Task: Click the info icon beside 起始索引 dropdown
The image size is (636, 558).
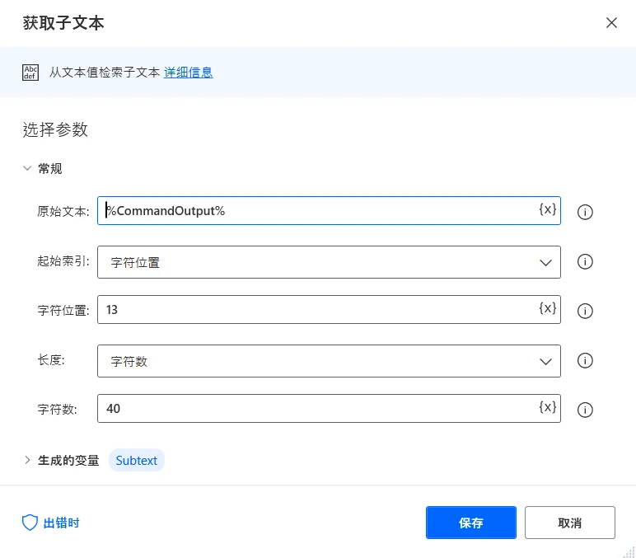Action: (x=586, y=261)
